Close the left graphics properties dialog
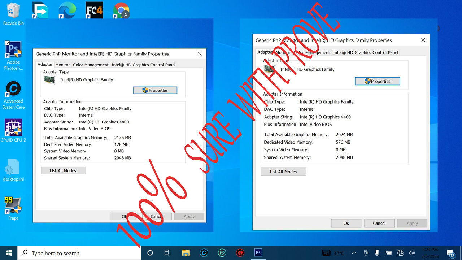The image size is (462, 260). click(x=200, y=53)
